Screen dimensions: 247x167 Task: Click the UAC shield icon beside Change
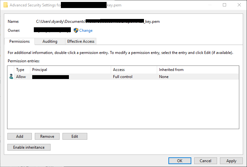(x=76, y=31)
